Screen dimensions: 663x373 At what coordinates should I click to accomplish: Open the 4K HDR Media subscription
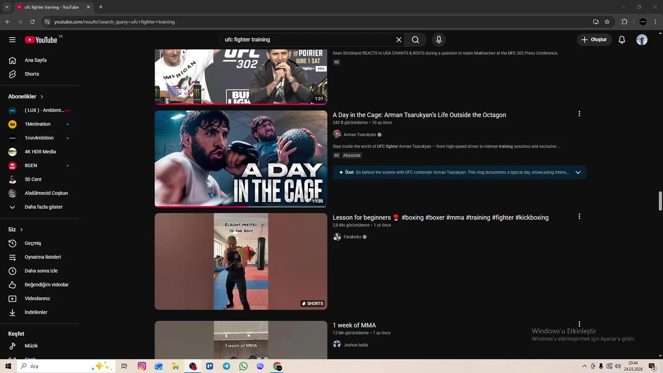click(40, 152)
